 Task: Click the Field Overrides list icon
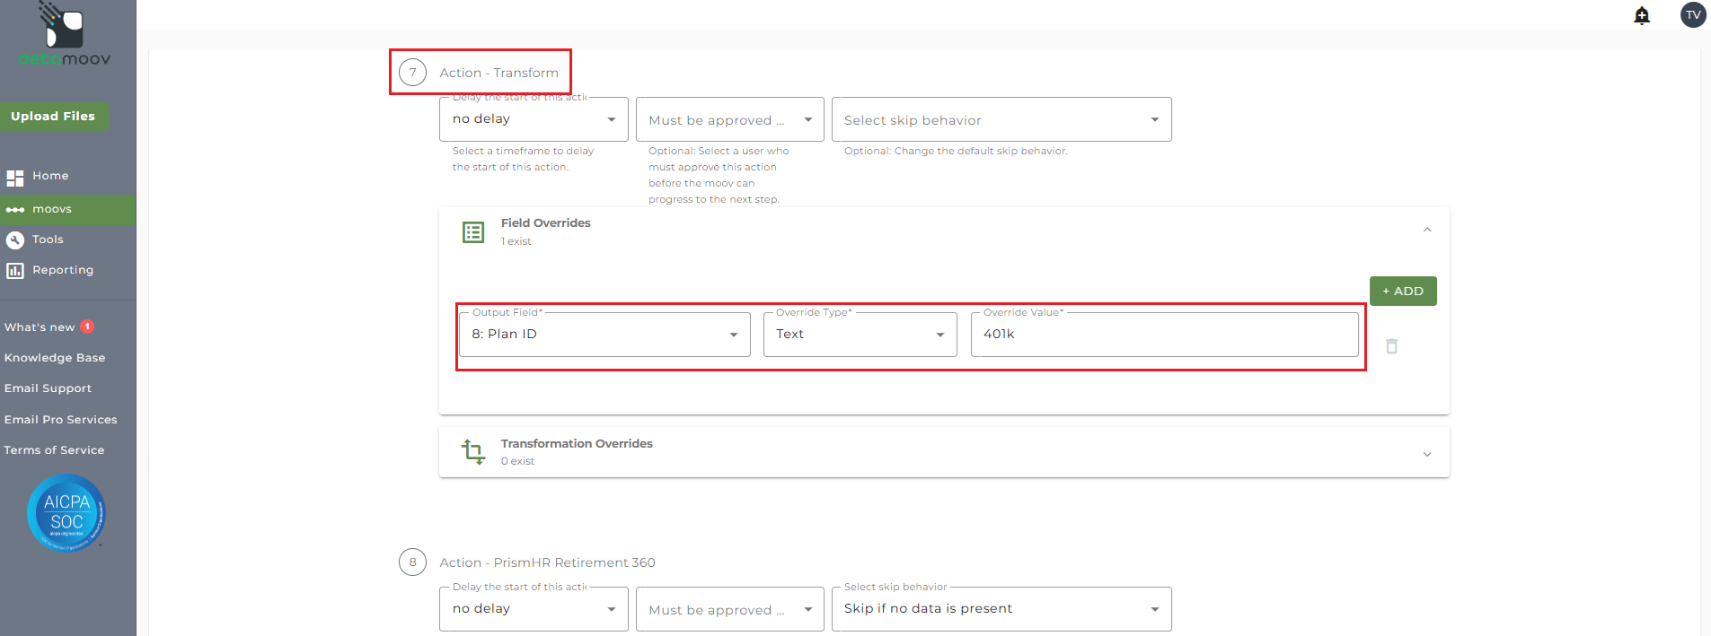[473, 232]
